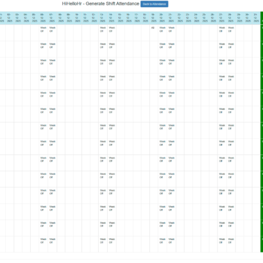Click the 16-12-2025 date column header
263x263 pixels.
click(x=129, y=18)
